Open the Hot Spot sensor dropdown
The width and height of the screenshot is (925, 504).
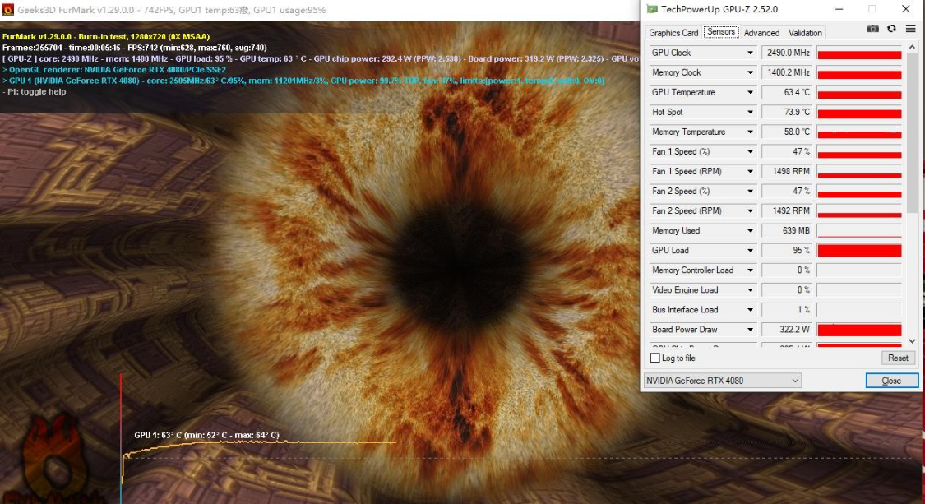(x=750, y=112)
